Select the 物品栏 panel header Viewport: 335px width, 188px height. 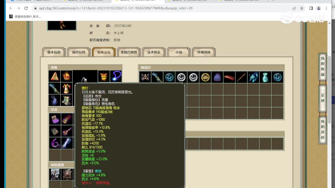pos(211,67)
